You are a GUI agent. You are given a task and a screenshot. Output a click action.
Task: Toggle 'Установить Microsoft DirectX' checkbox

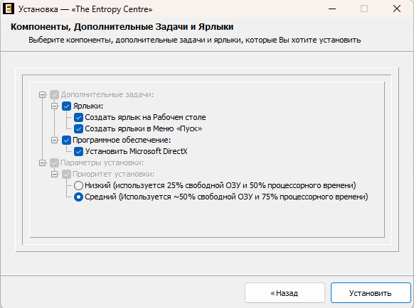click(78, 151)
